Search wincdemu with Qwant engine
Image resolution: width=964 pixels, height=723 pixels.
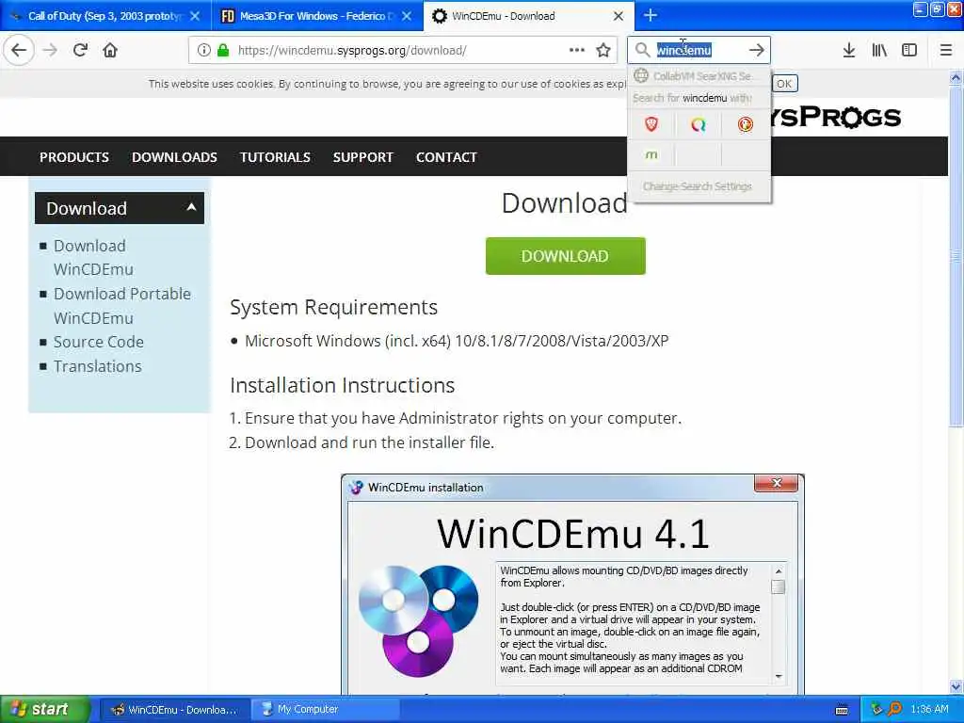point(698,125)
